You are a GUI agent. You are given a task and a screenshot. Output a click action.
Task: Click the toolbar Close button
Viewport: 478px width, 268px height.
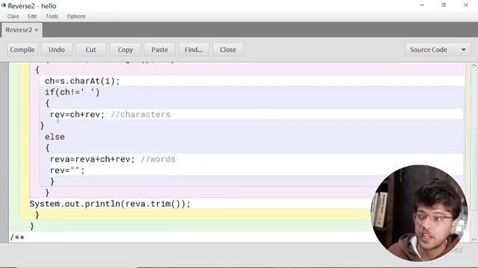pos(228,50)
